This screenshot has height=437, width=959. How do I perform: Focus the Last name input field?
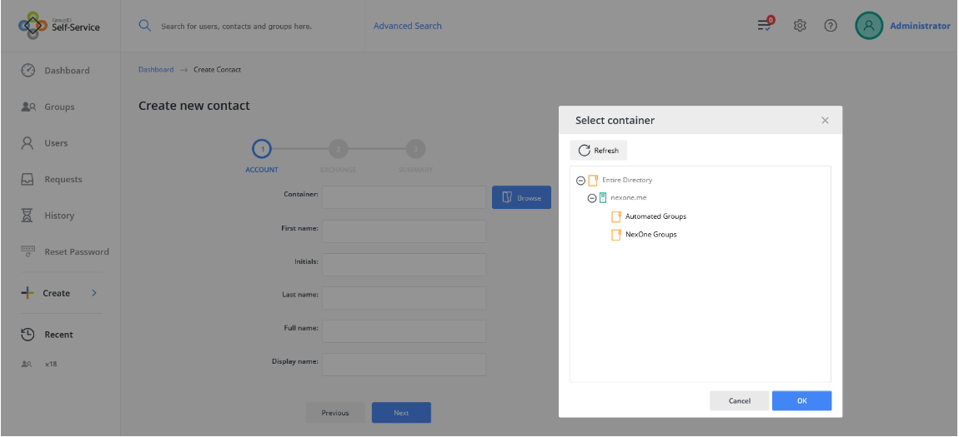click(404, 298)
